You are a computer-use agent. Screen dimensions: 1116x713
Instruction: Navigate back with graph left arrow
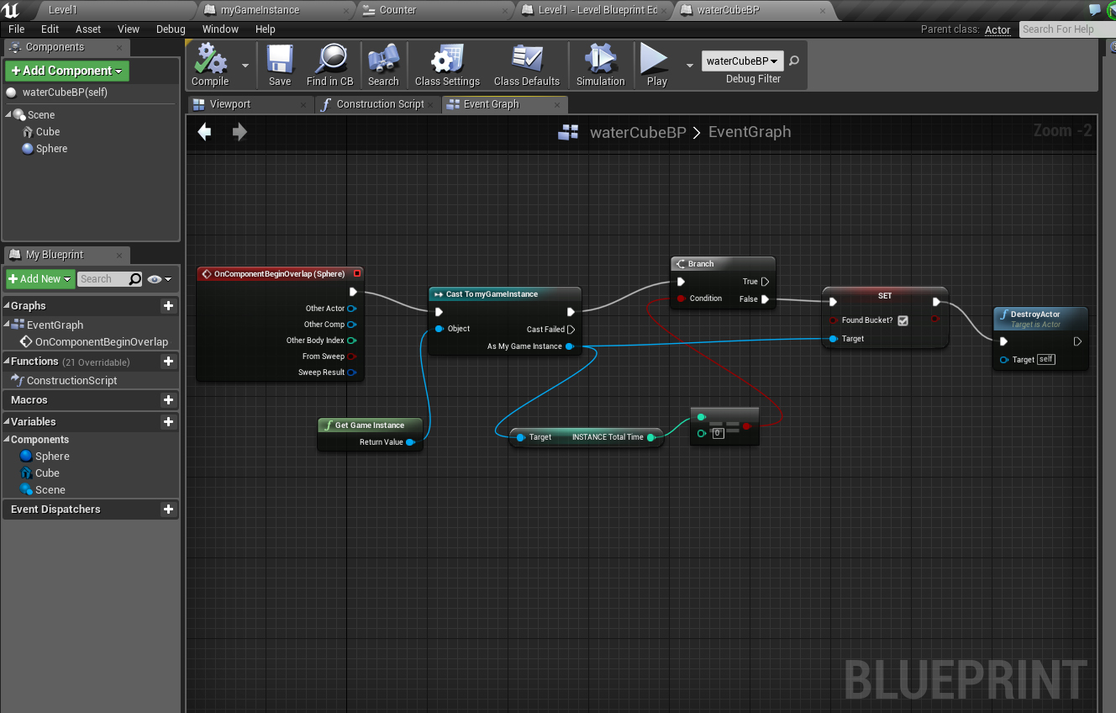click(x=204, y=132)
